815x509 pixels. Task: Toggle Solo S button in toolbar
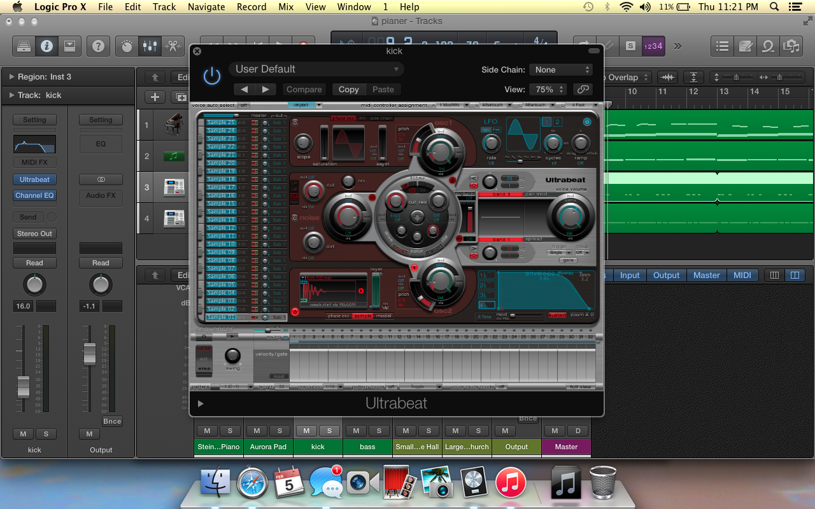click(x=630, y=46)
